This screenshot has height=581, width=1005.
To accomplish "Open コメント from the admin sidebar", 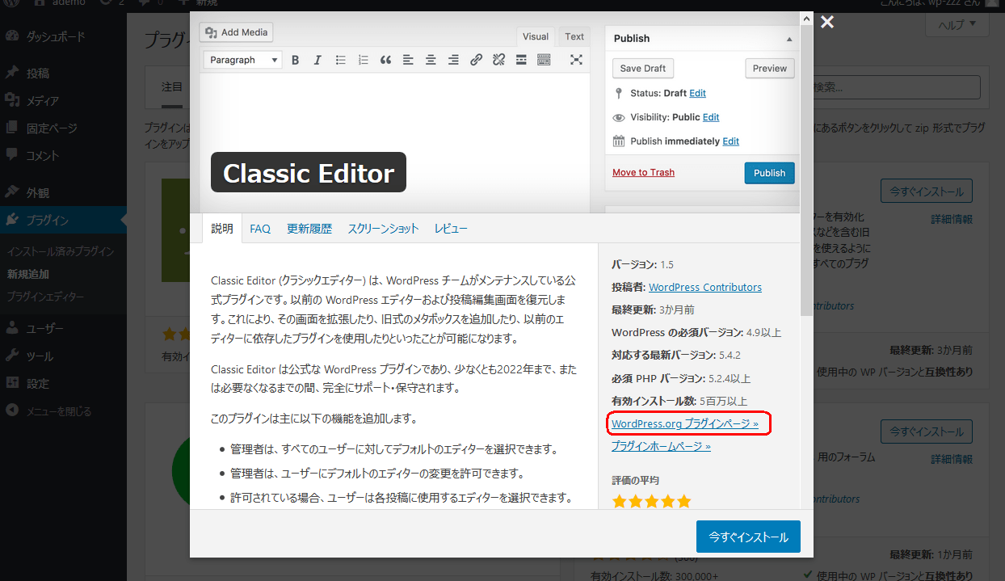I will [x=43, y=155].
